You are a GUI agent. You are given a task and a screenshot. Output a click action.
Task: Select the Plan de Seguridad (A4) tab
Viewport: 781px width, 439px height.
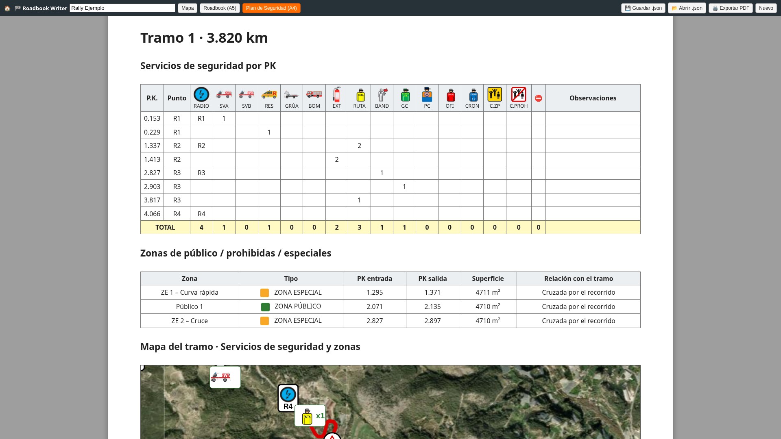tap(271, 8)
